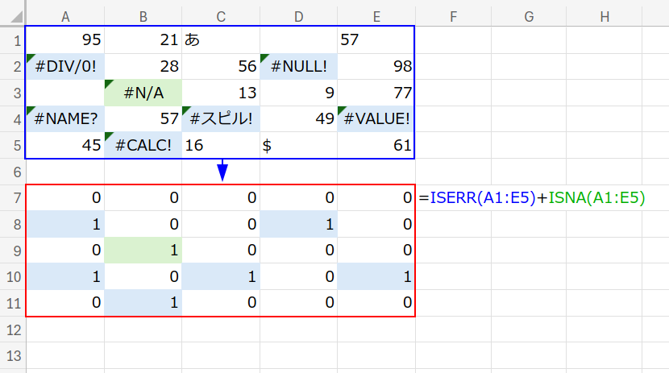Click result cell E10 showing 1
The width and height of the screenshot is (669, 373).
tap(376, 277)
